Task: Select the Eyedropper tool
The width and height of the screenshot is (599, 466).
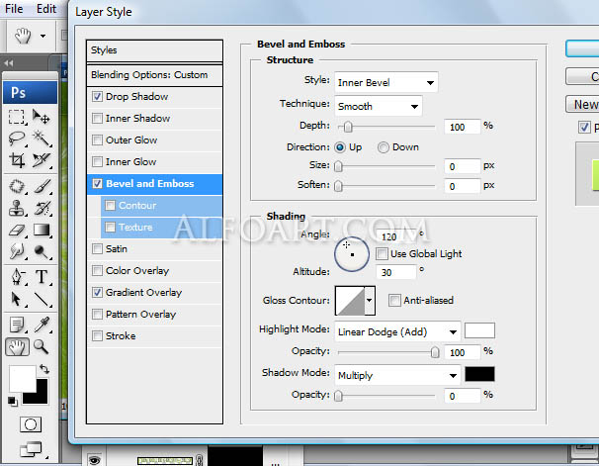Action: (x=42, y=325)
